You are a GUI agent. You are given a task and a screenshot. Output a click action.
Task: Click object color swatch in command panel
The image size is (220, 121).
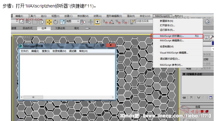(x=213, y=43)
